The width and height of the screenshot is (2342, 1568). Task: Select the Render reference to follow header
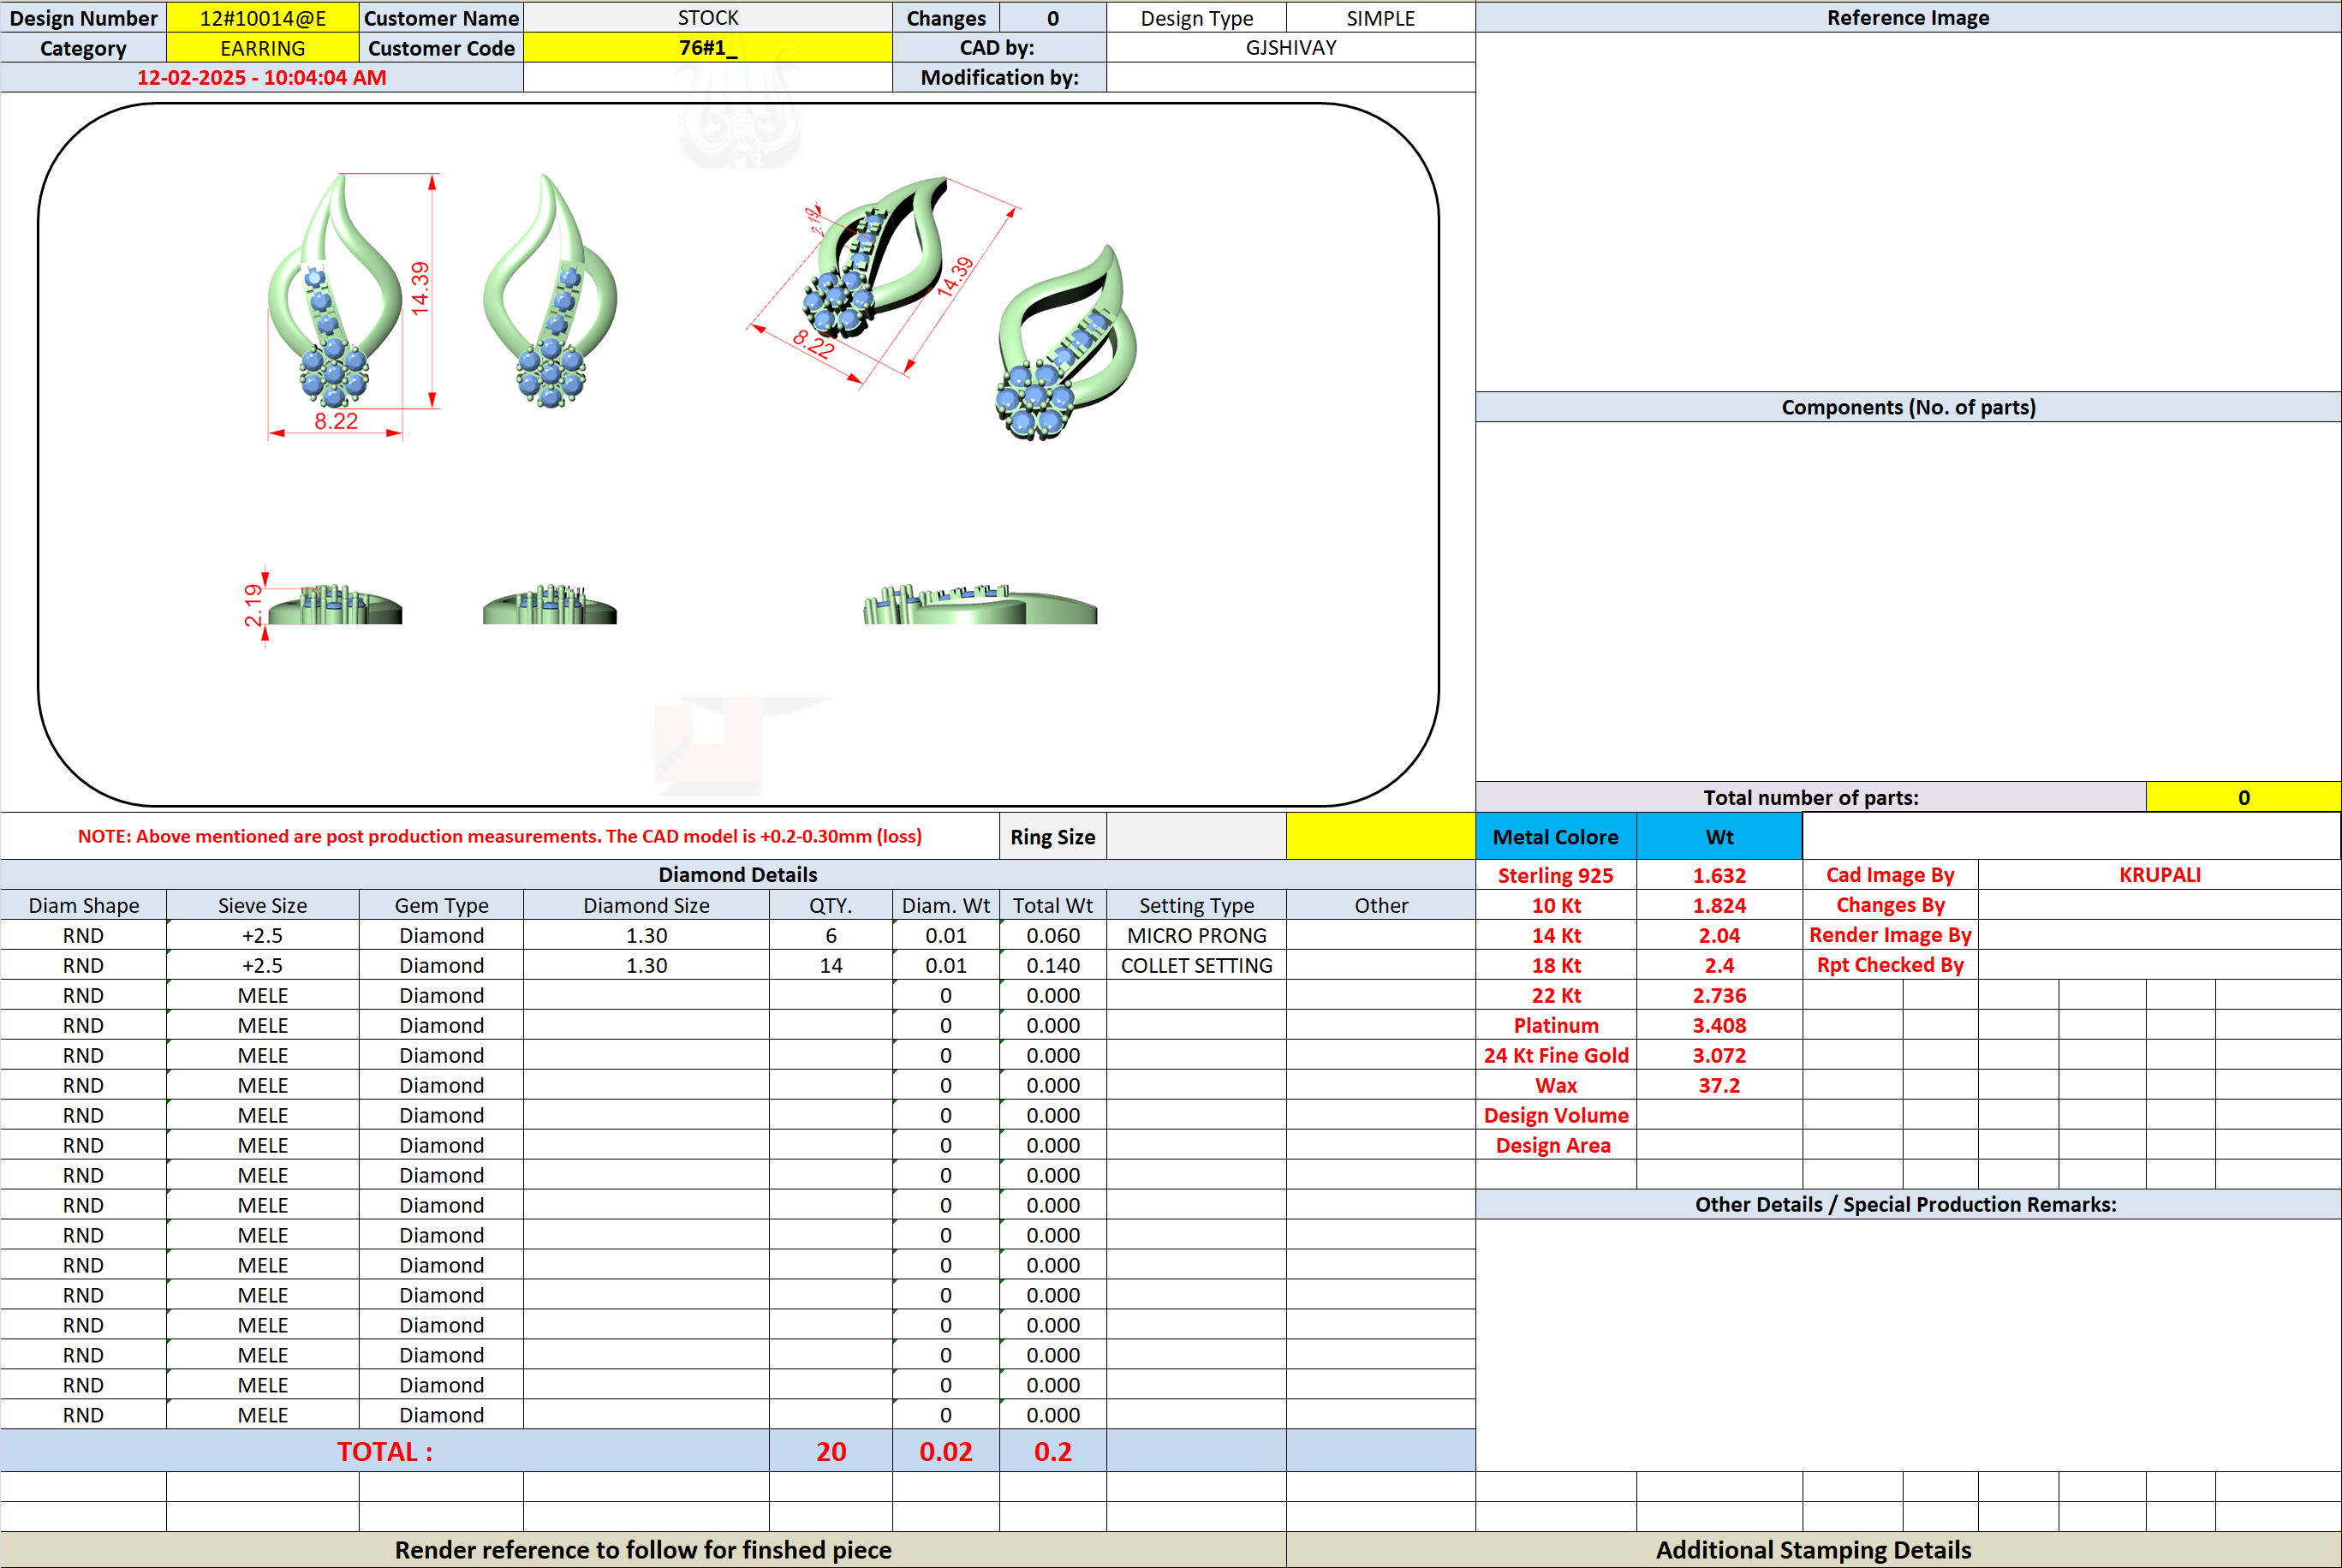(643, 1549)
